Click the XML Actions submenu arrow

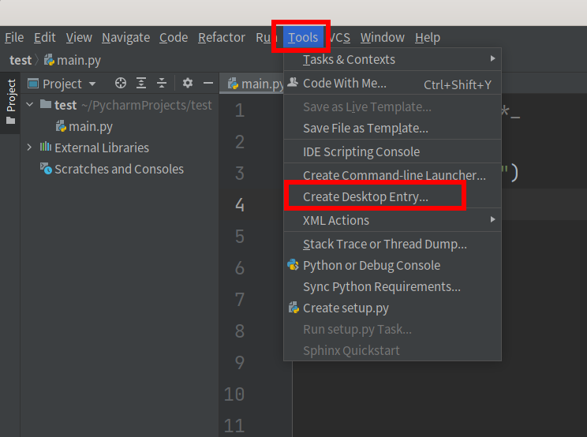tap(492, 219)
